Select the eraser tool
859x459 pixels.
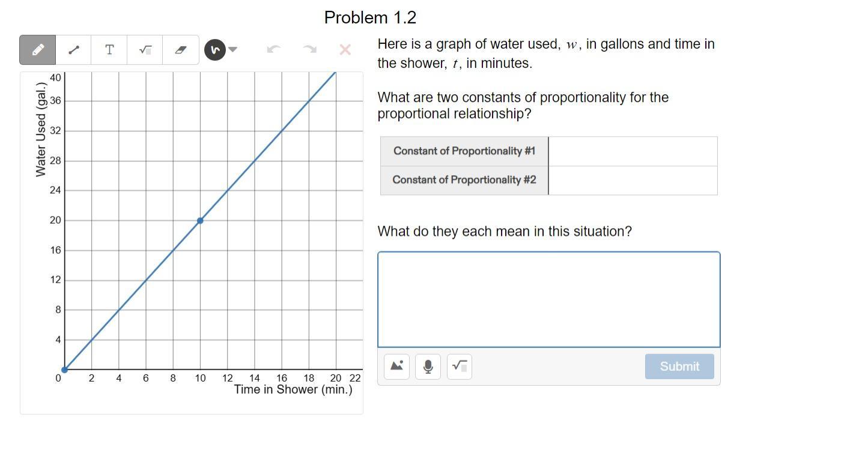tap(180, 50)
